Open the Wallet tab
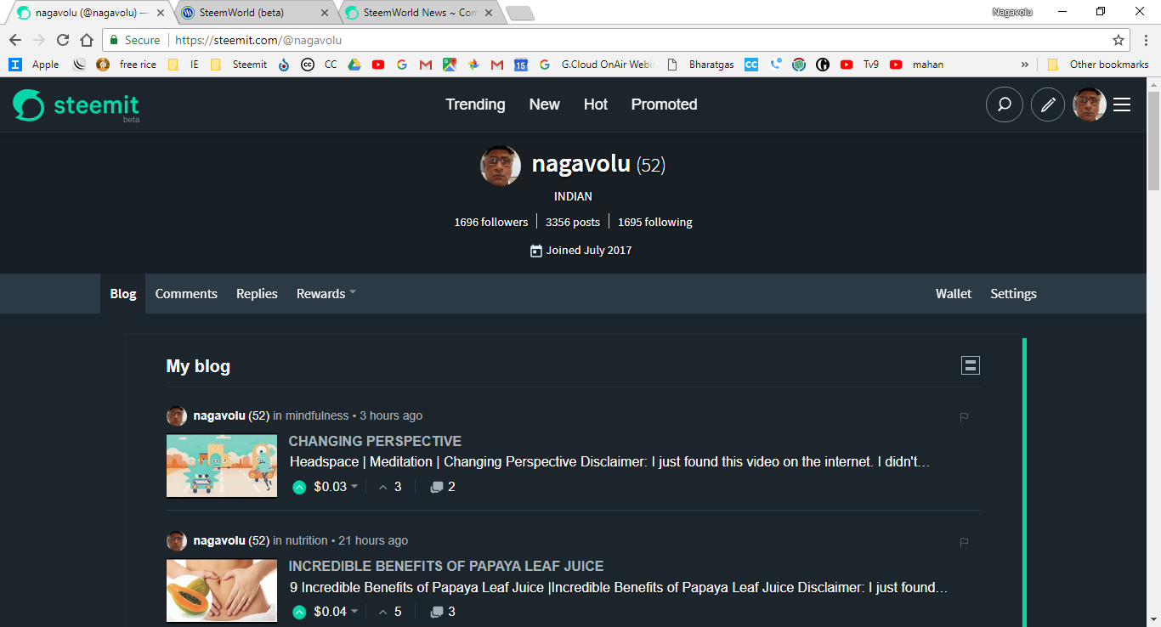 [x=954, y=294]
